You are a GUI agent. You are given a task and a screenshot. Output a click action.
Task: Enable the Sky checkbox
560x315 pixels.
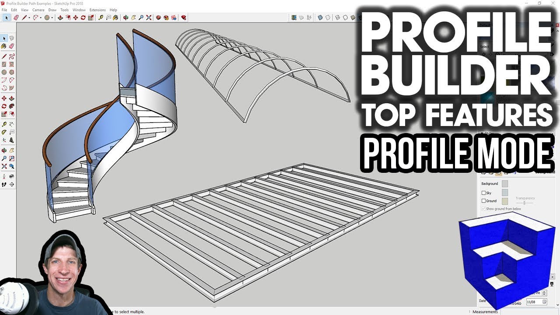483,193
